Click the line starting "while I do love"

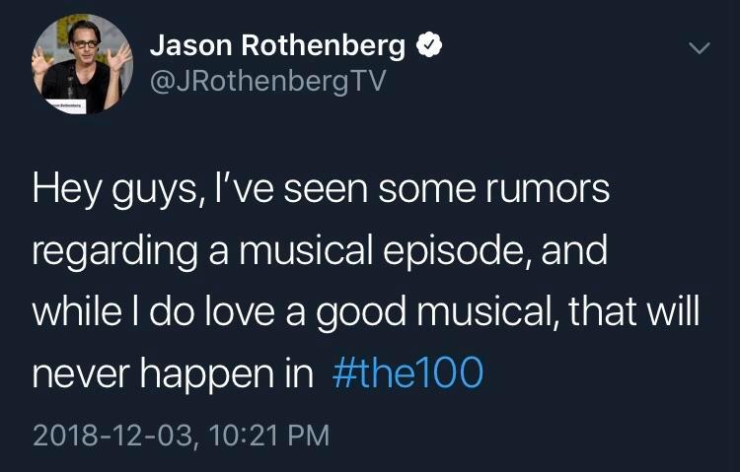tap(365, 311)
